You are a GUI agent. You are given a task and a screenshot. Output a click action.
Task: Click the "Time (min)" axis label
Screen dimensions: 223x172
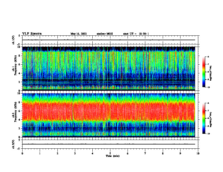point(113,156)
